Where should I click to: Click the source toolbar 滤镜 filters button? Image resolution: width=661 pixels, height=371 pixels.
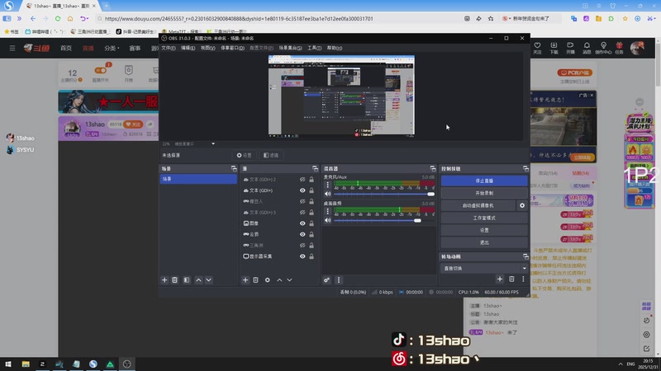click(x=271, y=155)
